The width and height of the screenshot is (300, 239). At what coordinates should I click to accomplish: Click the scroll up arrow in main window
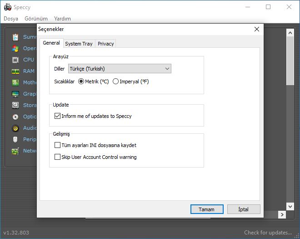[x=290, y=33]
